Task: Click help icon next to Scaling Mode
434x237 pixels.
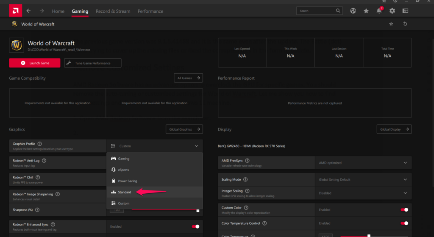Action: point(245,179)
